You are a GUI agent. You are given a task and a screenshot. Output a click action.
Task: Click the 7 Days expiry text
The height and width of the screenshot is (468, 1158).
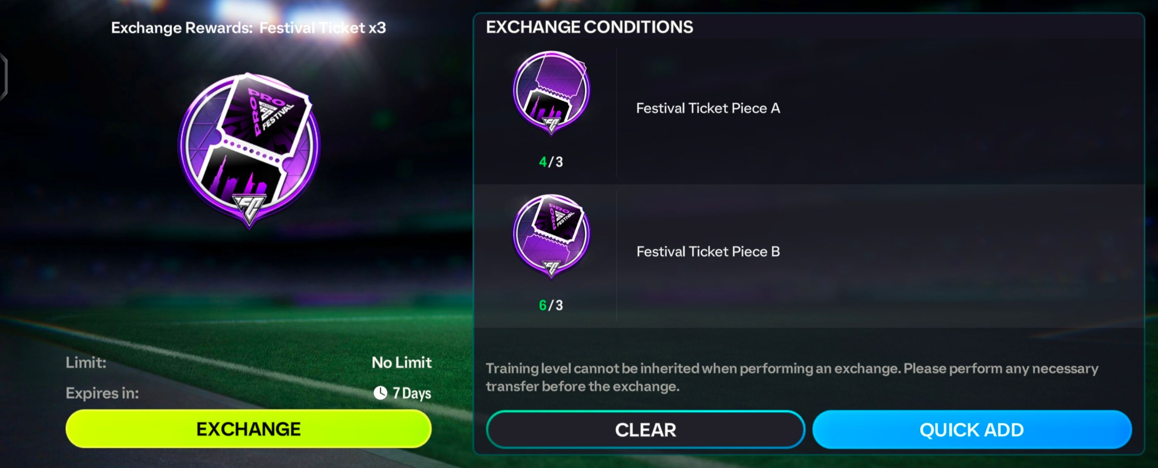[412, 393]
